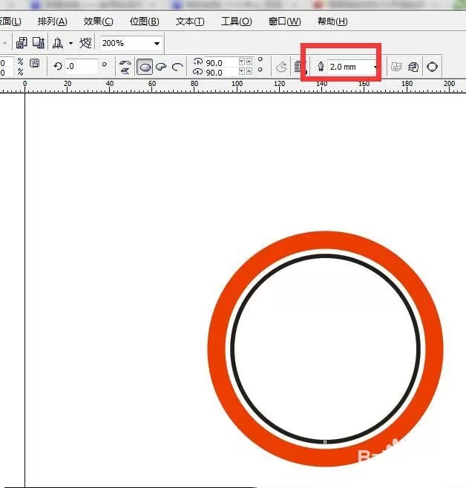Open the 工具(O) menu
The image size is (466, 488).
[x=236, y=22]
